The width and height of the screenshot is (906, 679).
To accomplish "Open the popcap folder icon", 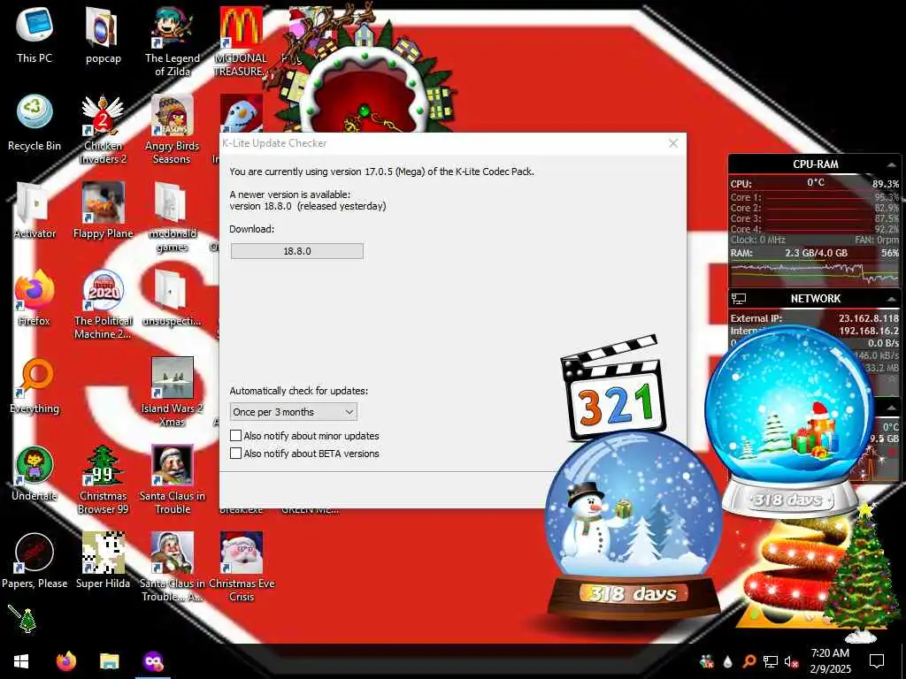I will (103, 34).
